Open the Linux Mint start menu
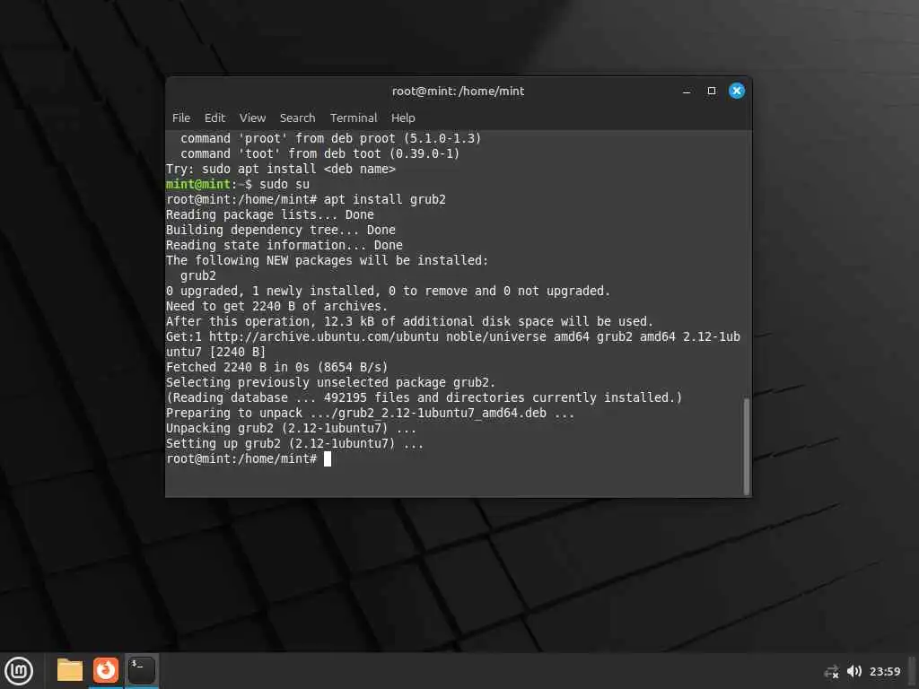This screenshot has width=919, height=689. [x=19, y=671]
